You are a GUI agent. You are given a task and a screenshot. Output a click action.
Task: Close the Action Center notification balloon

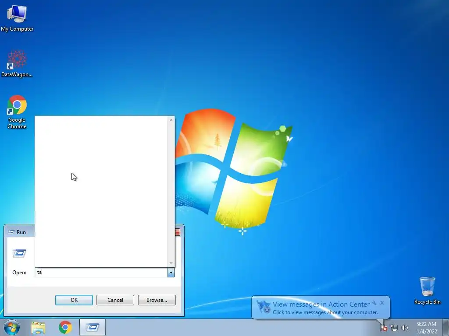[382, 303]
